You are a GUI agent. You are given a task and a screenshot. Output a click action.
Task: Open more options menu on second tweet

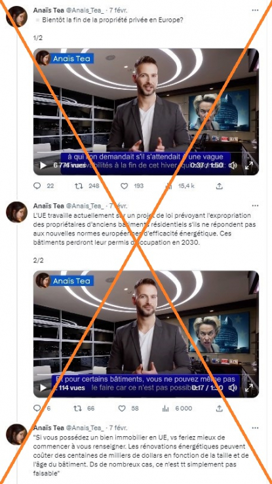(255, 205)
